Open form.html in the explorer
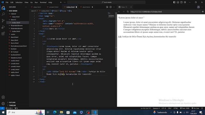The width and height of the screenshot is (205, 115). tap(15, 43)
